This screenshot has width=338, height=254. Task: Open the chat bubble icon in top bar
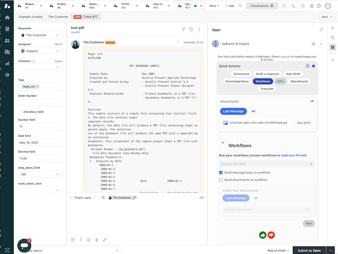pyautogui.click(x=284, y=6)
